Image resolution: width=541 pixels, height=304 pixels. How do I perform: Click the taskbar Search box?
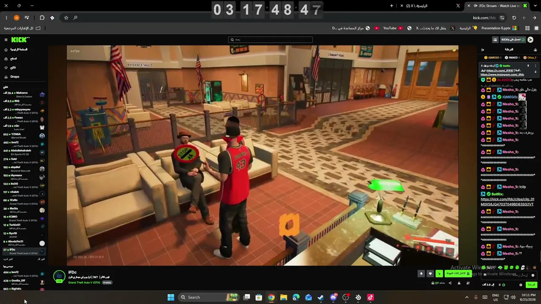209,297
